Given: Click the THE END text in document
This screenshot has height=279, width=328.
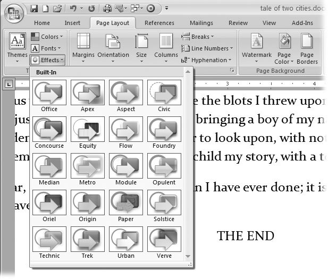Looking at the screenshot, I should (x=246, y=236).
